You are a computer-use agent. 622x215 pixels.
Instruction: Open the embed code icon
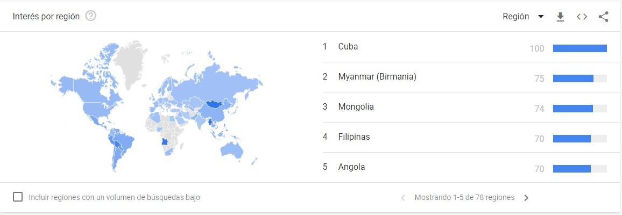[x=582, y=17]
